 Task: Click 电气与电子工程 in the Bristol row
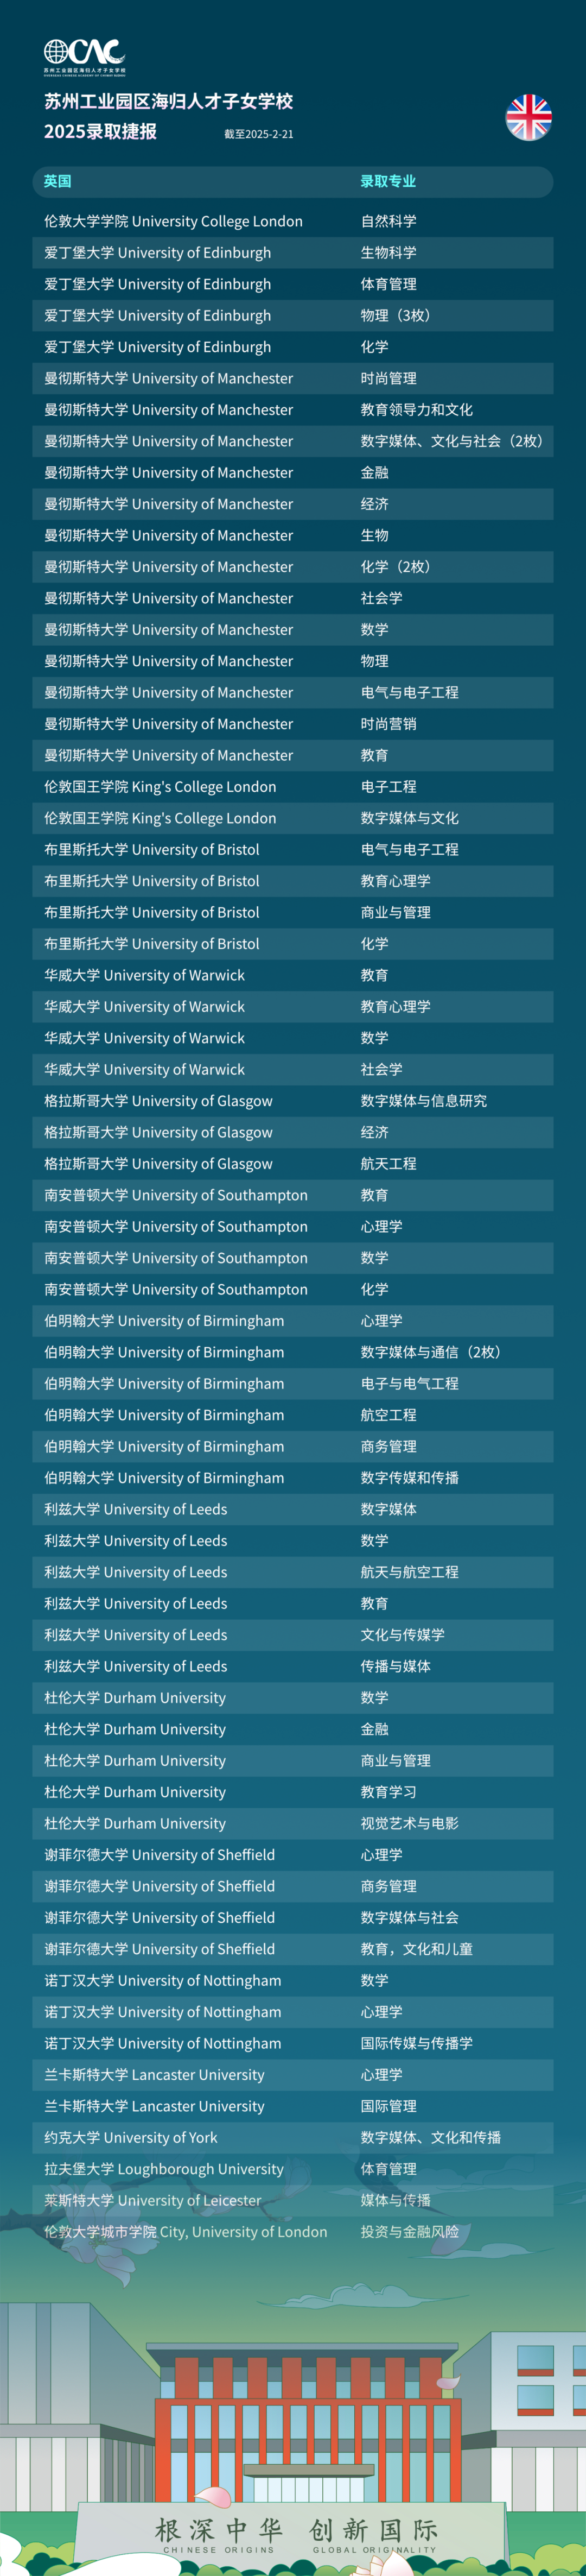click(409, 850)
